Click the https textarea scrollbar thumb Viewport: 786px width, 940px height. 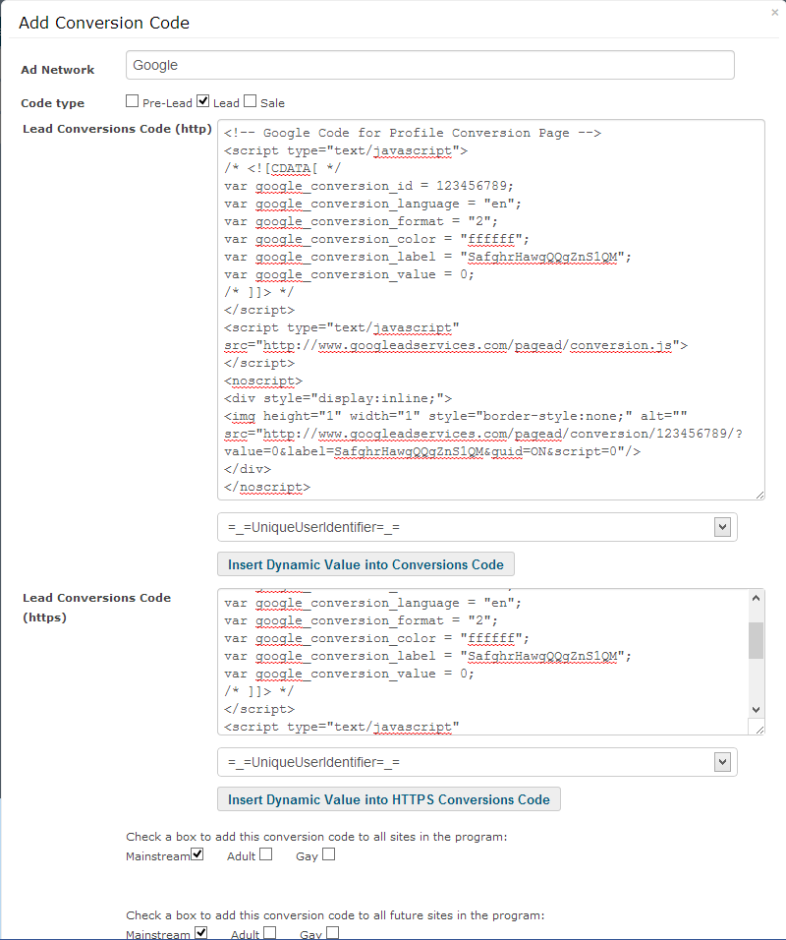coord(757,640)
